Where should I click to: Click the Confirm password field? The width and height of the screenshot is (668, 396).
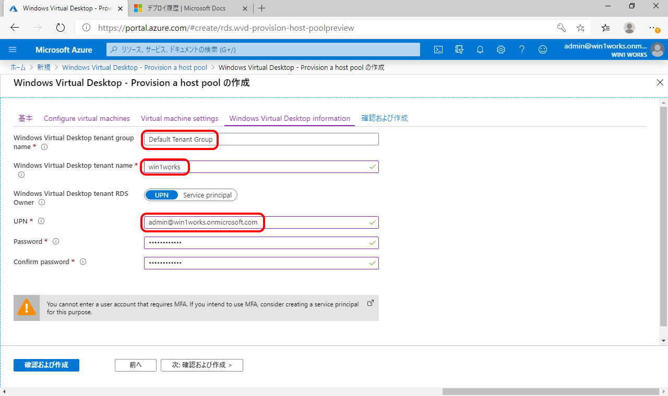point(261,263)
